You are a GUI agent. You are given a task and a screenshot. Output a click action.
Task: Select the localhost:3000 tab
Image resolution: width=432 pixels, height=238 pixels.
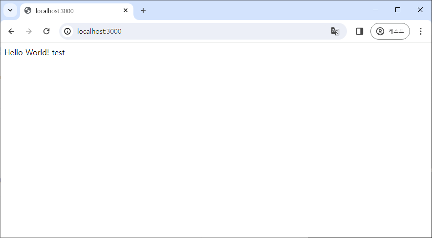[x=77, y=11]
